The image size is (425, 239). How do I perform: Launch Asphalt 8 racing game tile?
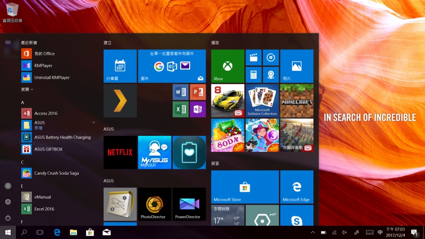(227, 100)
